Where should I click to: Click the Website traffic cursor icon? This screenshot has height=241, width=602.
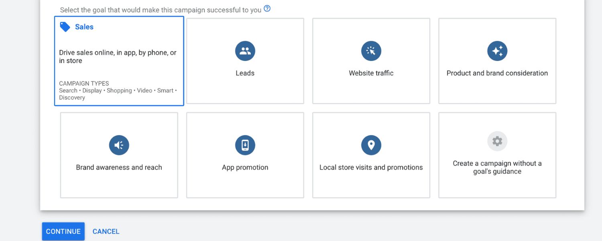[x=371, y=51]
